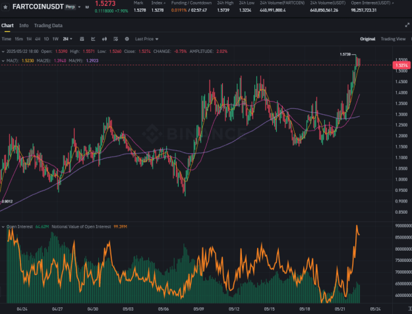Open the Last Price dropdown
Image resolution: width=412 pixels, height=314 pixels.
(146, 39)
